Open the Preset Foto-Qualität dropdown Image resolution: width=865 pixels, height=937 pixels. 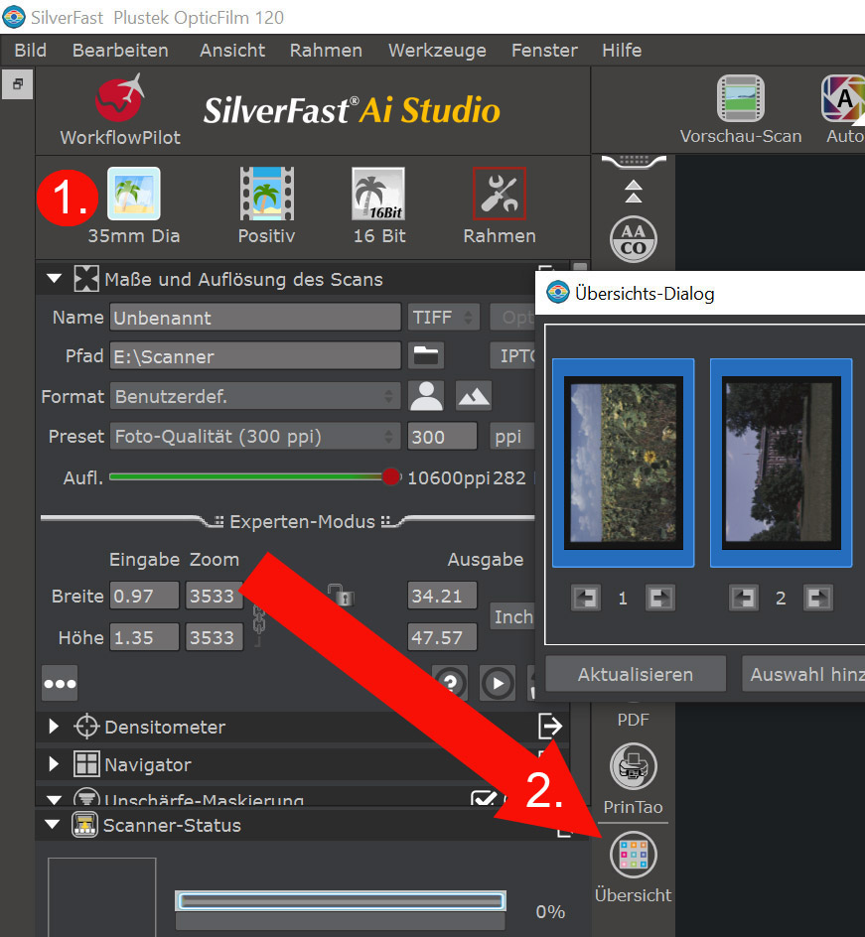coord(255,436)
